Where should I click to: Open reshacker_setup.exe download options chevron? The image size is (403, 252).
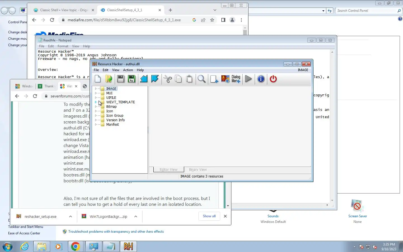71,216
